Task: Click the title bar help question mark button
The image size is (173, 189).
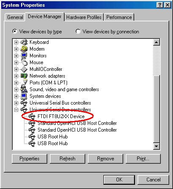Action: pyautogui.click(x=160, y=5)
